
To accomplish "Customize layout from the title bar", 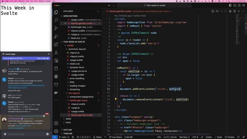I will [x=244, y=5].
